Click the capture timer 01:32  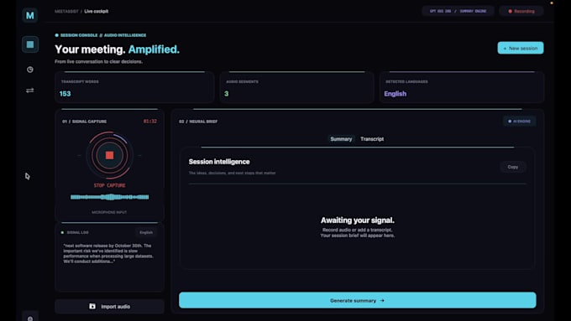(150, 122)
